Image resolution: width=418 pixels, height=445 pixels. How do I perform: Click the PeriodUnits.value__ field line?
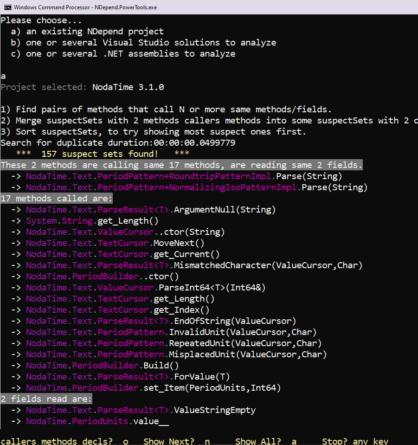click(x=90, y=421)
